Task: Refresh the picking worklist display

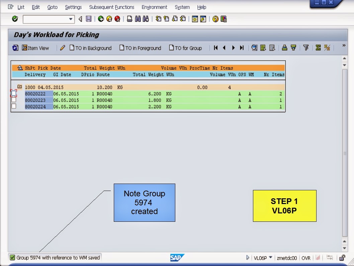Action: pyautogui.click(x=15, y=48)
